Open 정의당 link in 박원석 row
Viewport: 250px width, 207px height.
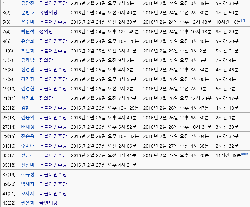click(x=46, y=31)
